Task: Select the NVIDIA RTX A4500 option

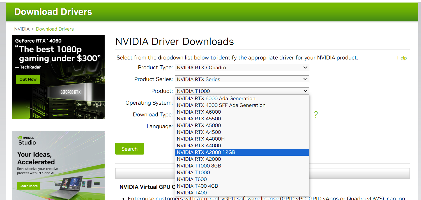Action: (199, 132)
